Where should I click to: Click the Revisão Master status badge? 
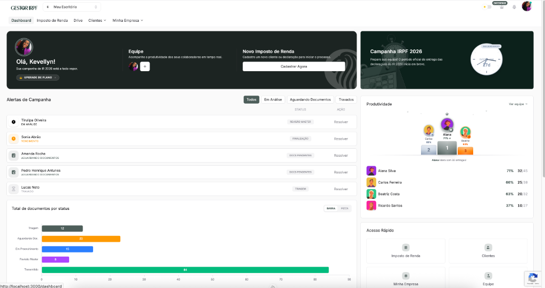pyautogui.click(x=300, y=122)
